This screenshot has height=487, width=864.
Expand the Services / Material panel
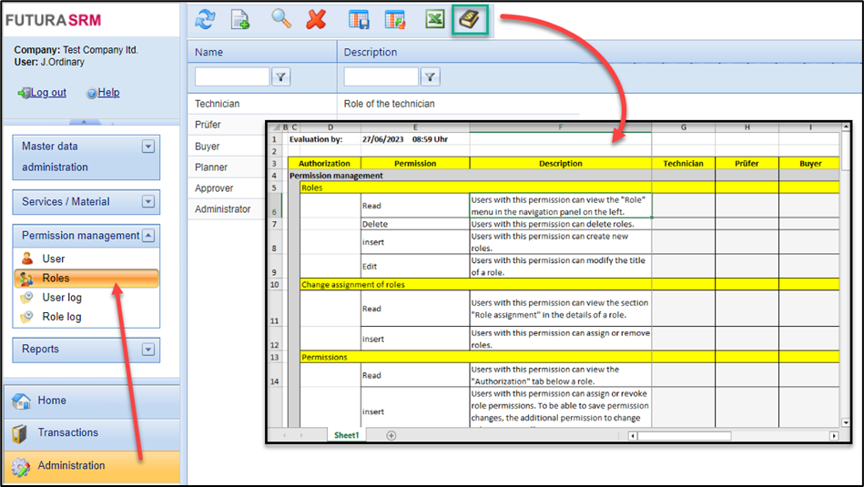(147, 202)
